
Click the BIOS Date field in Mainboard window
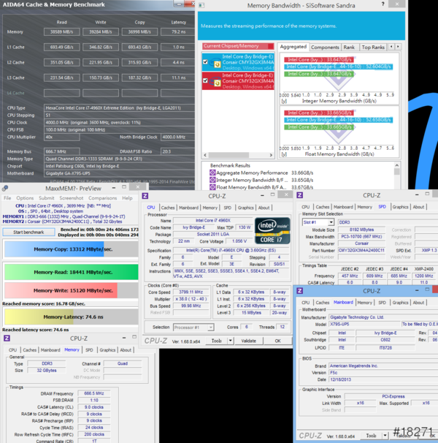(384, 379)
